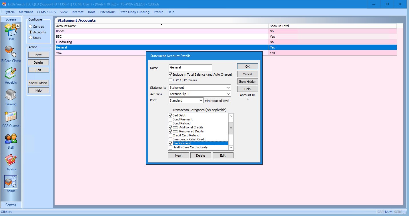Viewport: 409px width, 216px height.
Task: Click the transaction categories scrollbar down arrow
Action: [231, 148]
